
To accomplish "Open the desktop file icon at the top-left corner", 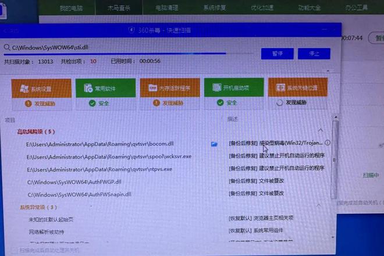I will (3, 10).
